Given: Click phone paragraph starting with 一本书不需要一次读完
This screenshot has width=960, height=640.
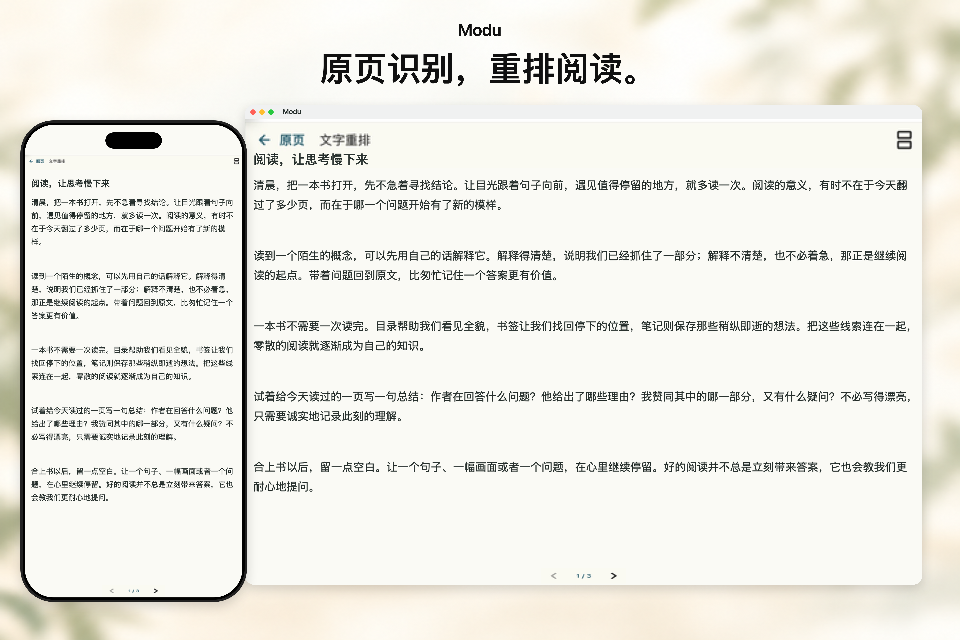Looking at the screenshot, I should (x=133, y=363).
